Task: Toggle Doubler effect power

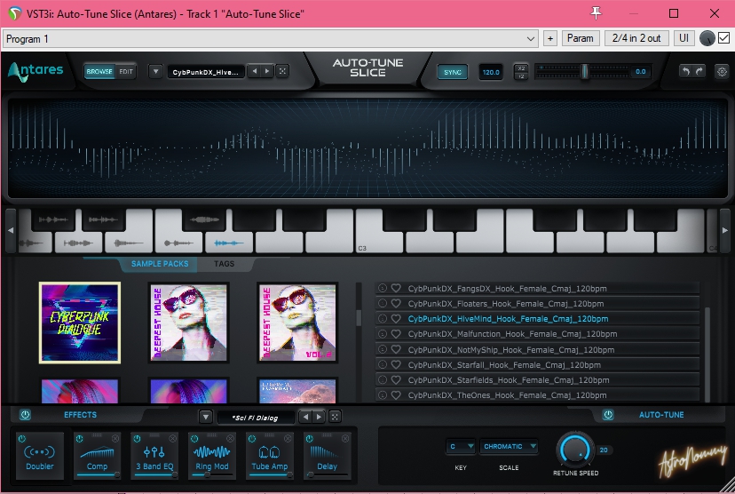Action: pos(21,439)
